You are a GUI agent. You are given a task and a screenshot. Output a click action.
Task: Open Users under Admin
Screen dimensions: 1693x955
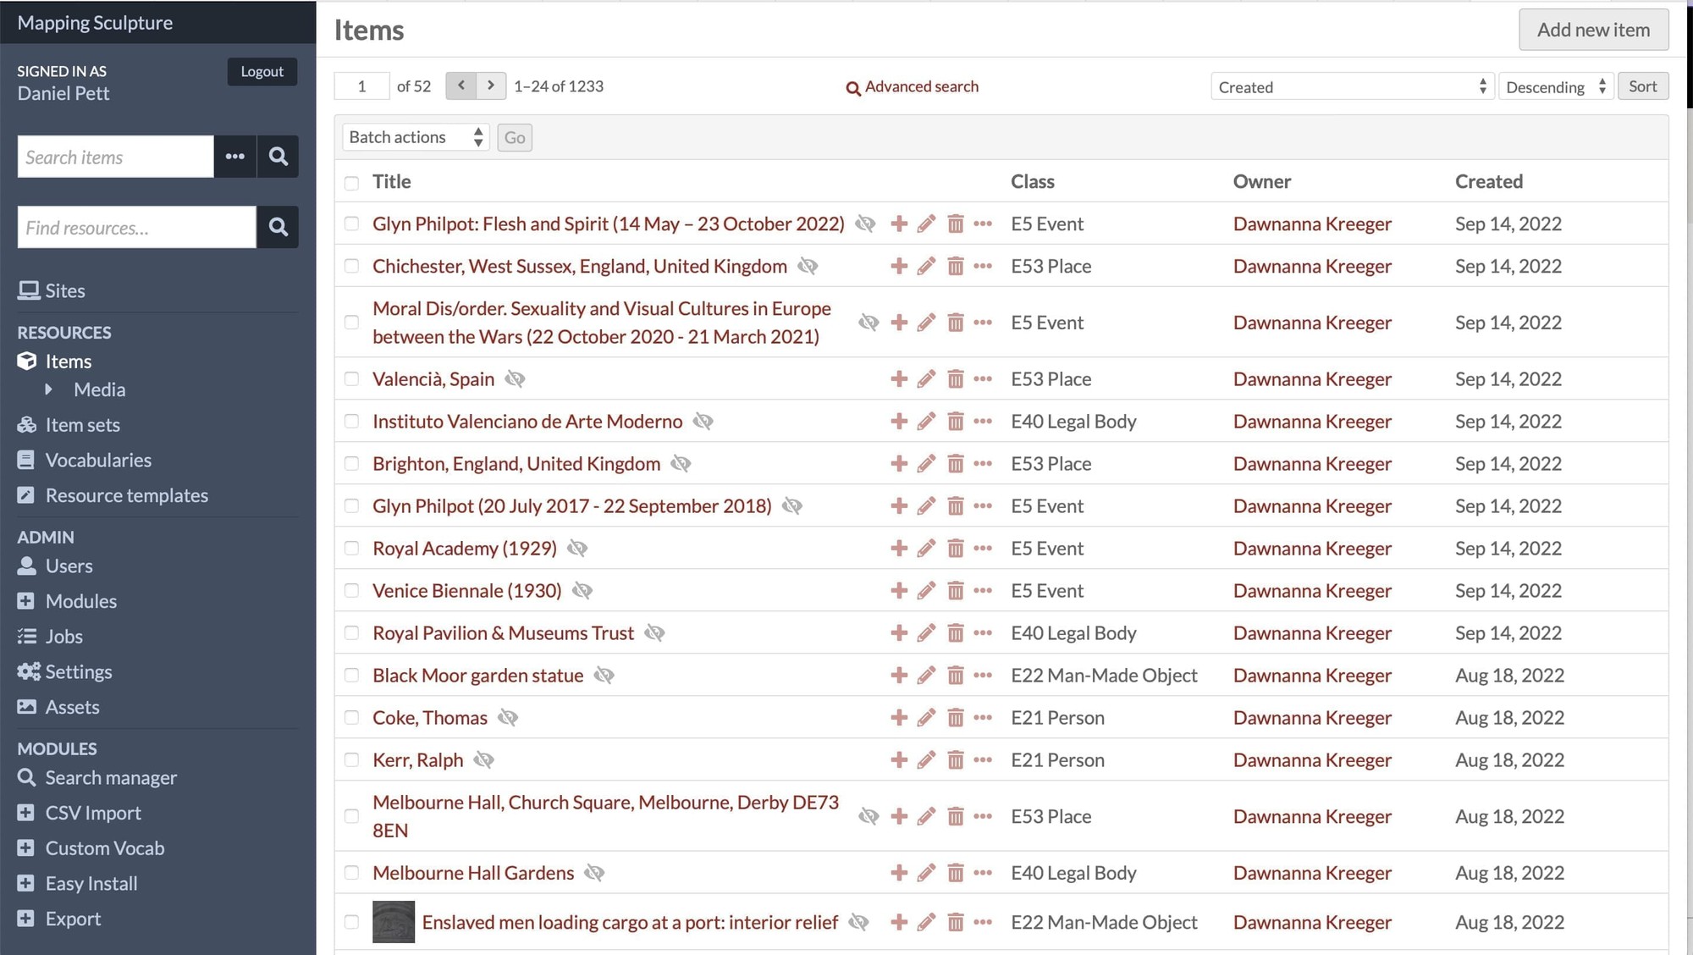click(x=55, y=566)
